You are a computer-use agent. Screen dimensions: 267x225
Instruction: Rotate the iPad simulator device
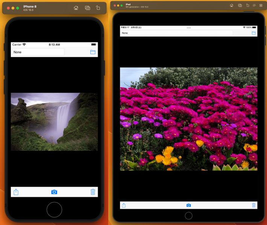(247, 6)
